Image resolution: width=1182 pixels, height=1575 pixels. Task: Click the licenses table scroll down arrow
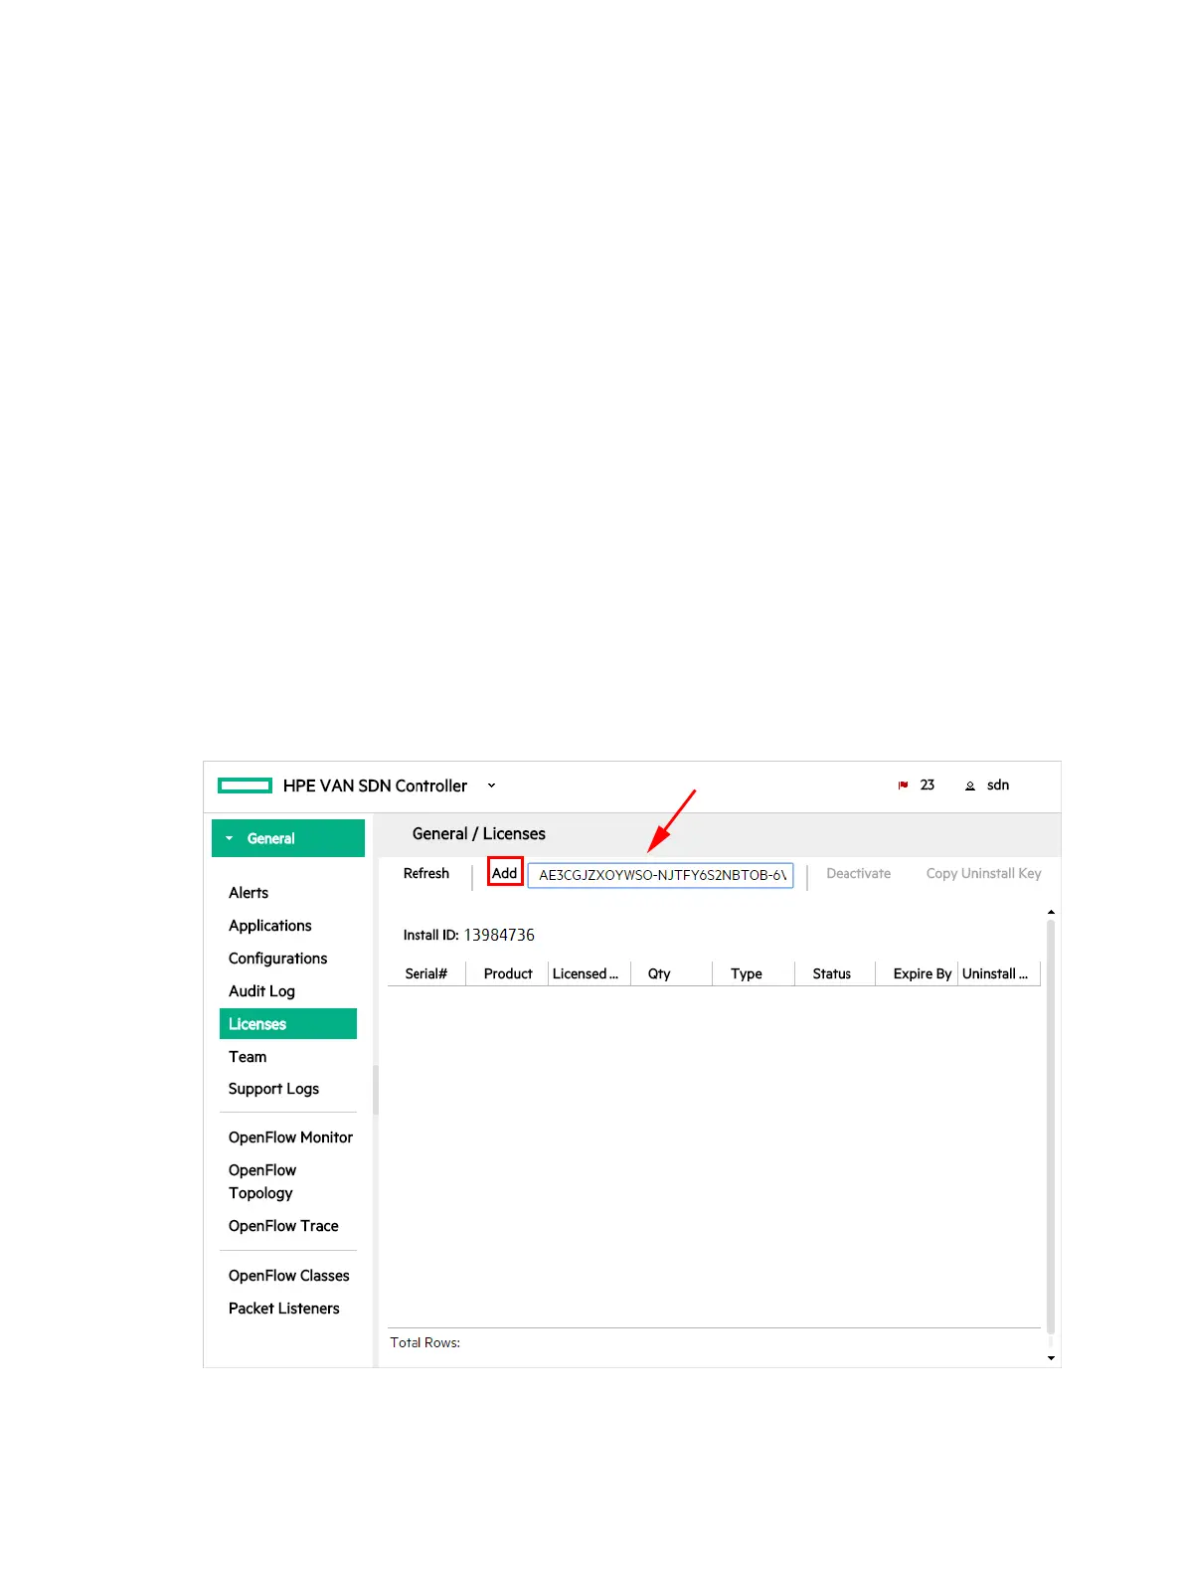click(1051, 1357)
